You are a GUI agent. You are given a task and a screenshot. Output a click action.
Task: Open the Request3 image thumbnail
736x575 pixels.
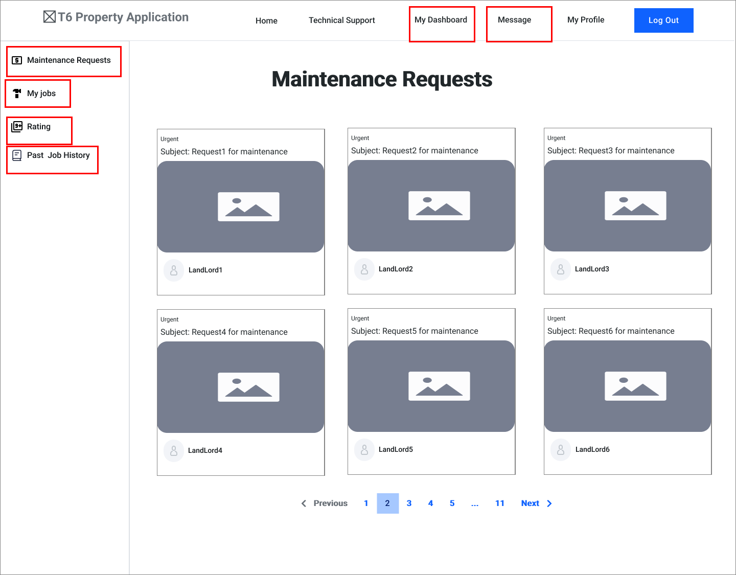628,206
